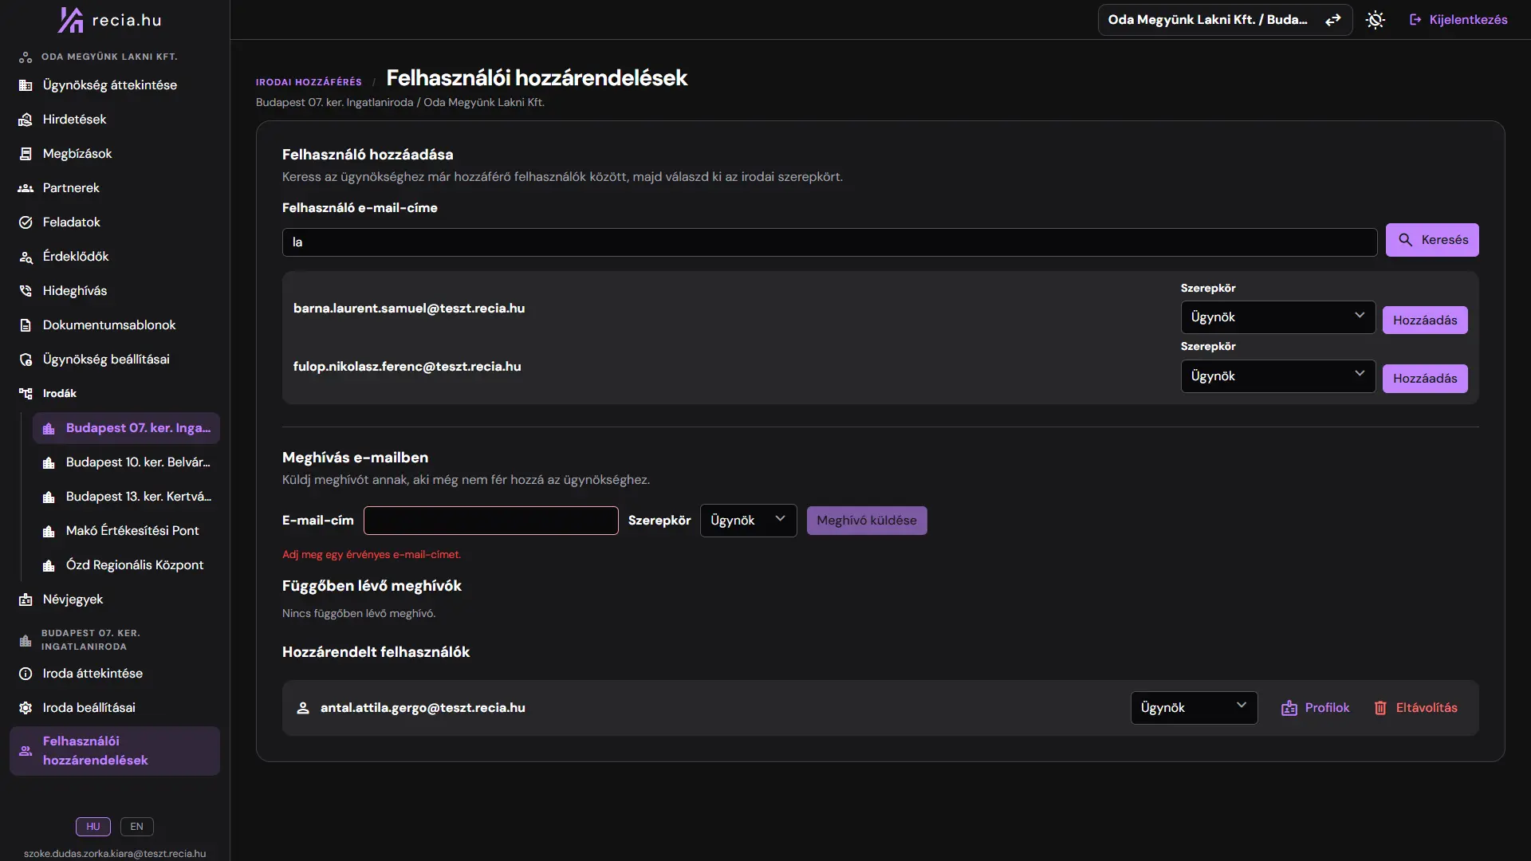Switch language to HU
The height and width of the screenshot is (861, 1531).
tap(93, 827)
